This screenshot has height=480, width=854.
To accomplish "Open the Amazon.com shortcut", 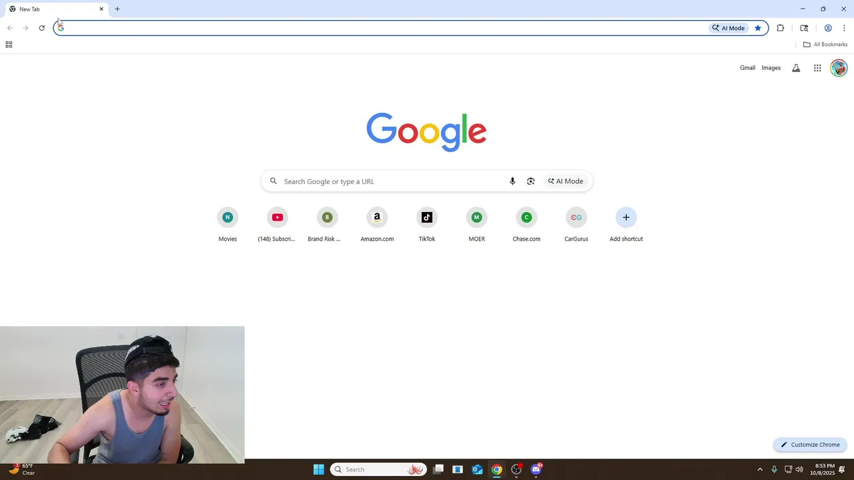I will click(x=377, y=225).
